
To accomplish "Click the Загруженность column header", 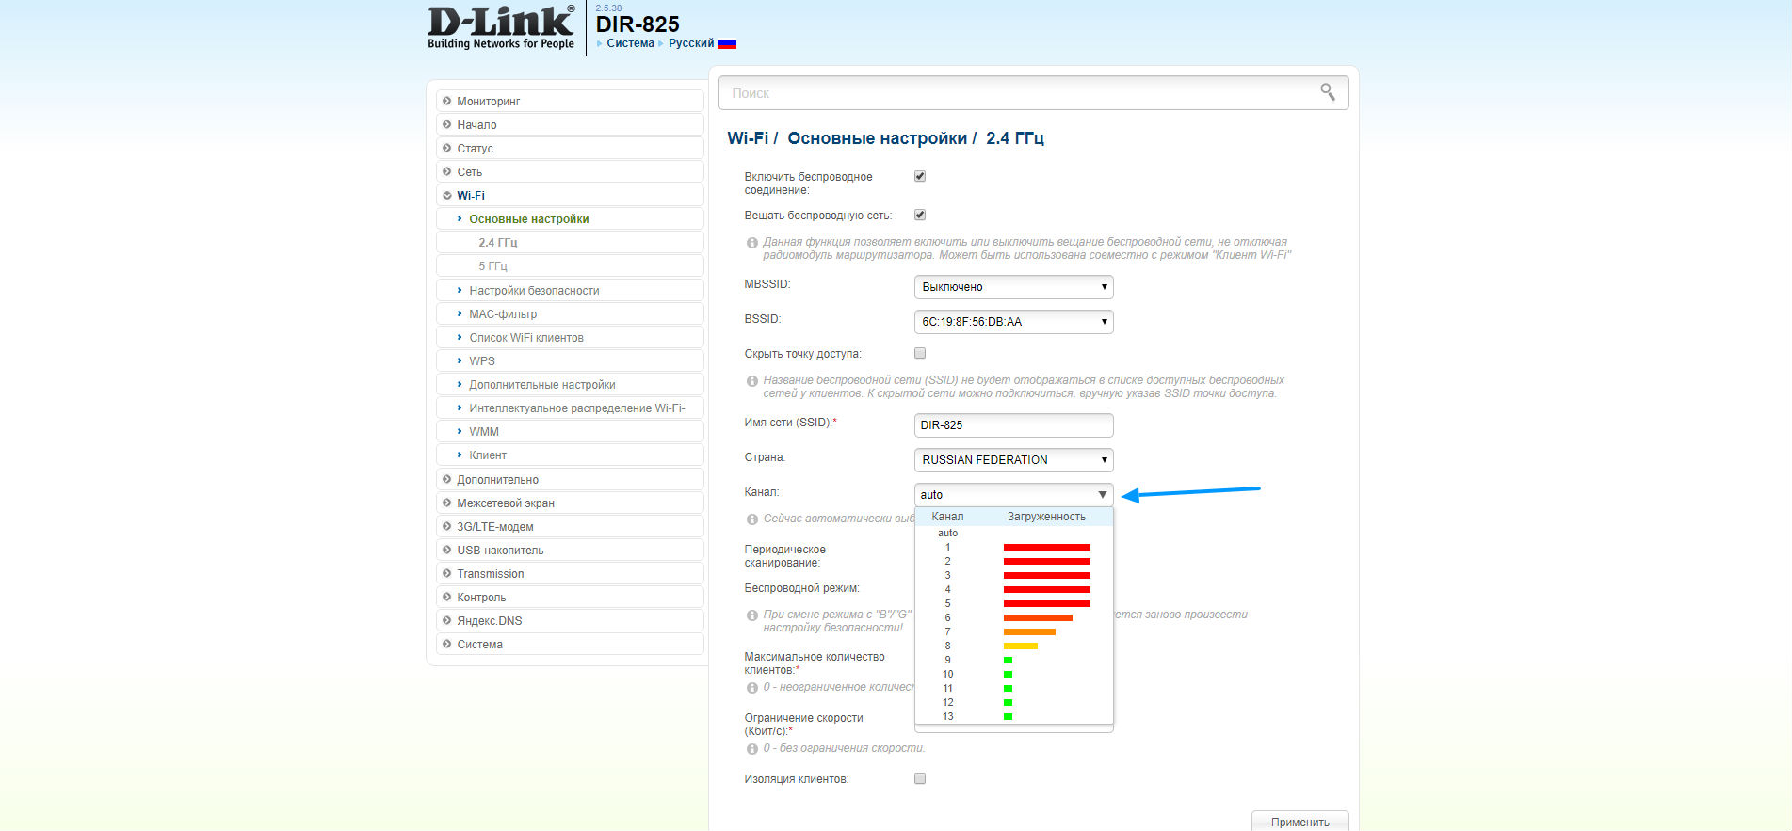I will click(1046, 517).
